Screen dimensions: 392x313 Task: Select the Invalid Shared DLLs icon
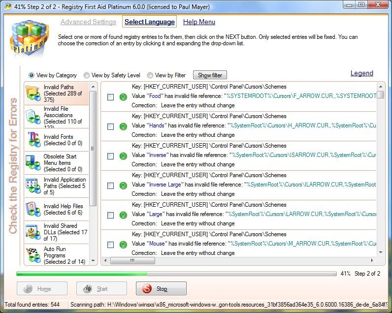click(x=33, y=232)
